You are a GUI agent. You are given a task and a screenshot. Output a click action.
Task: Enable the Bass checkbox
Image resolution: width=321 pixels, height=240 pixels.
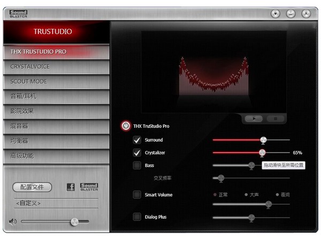point(137,166)
